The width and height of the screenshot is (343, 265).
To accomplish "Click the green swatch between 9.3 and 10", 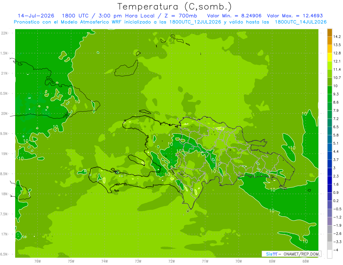I will pyautogui.click(x=330, y=90).
